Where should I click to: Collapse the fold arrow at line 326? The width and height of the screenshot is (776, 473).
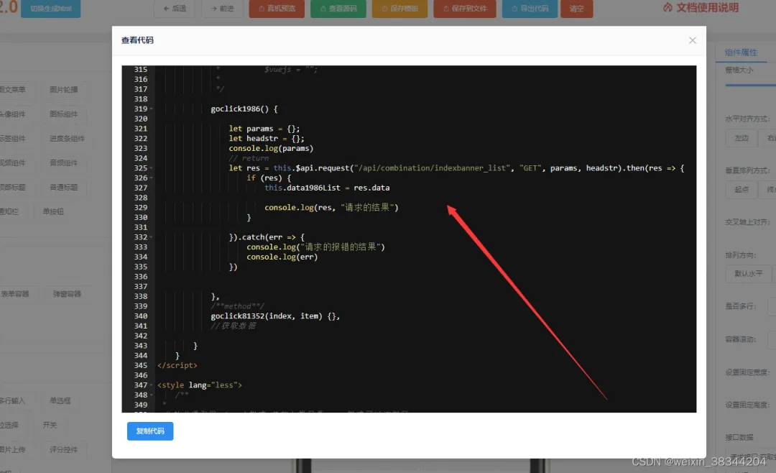(151, 178)
